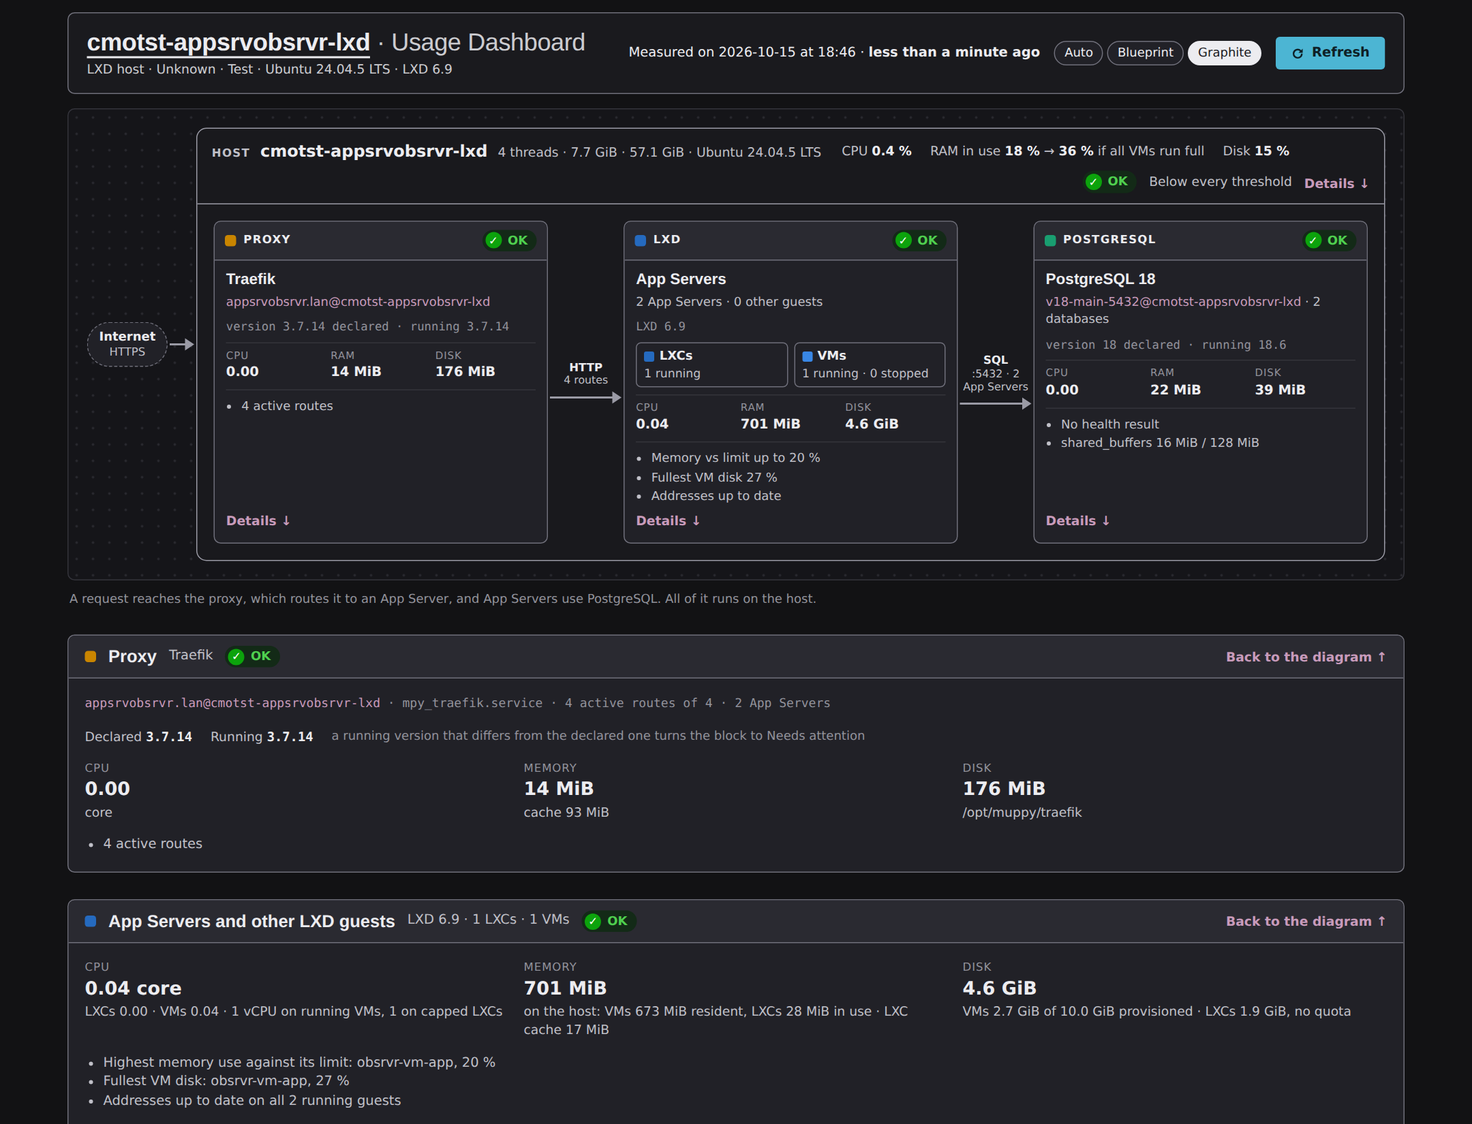Click the green OK check icon in host header
Screen dimensions: 1472x1124
tap(1094, 181)
